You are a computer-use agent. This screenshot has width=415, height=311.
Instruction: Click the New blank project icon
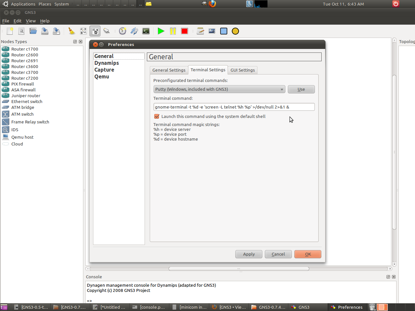click(x=10, y=31)
